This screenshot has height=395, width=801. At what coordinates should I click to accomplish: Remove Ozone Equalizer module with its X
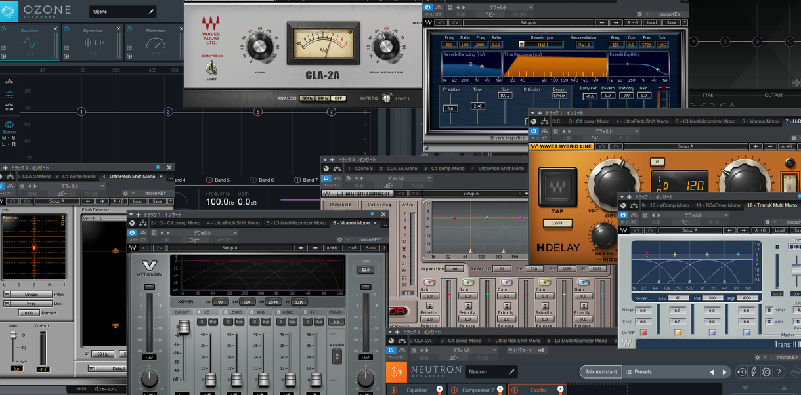click(x=56, y=29)
